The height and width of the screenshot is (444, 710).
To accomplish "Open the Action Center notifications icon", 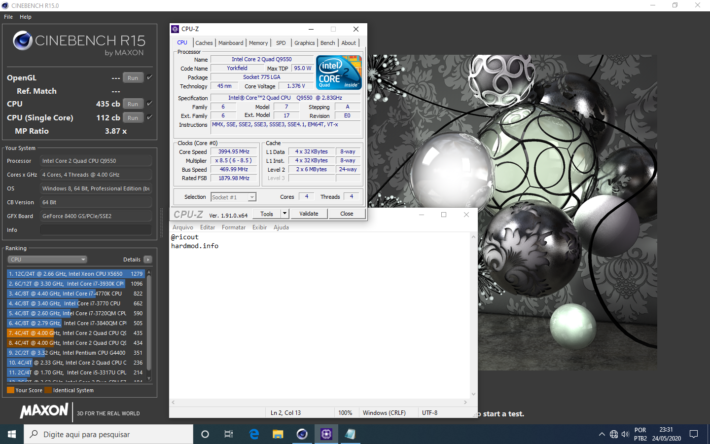I will click(x=694, y=434).
